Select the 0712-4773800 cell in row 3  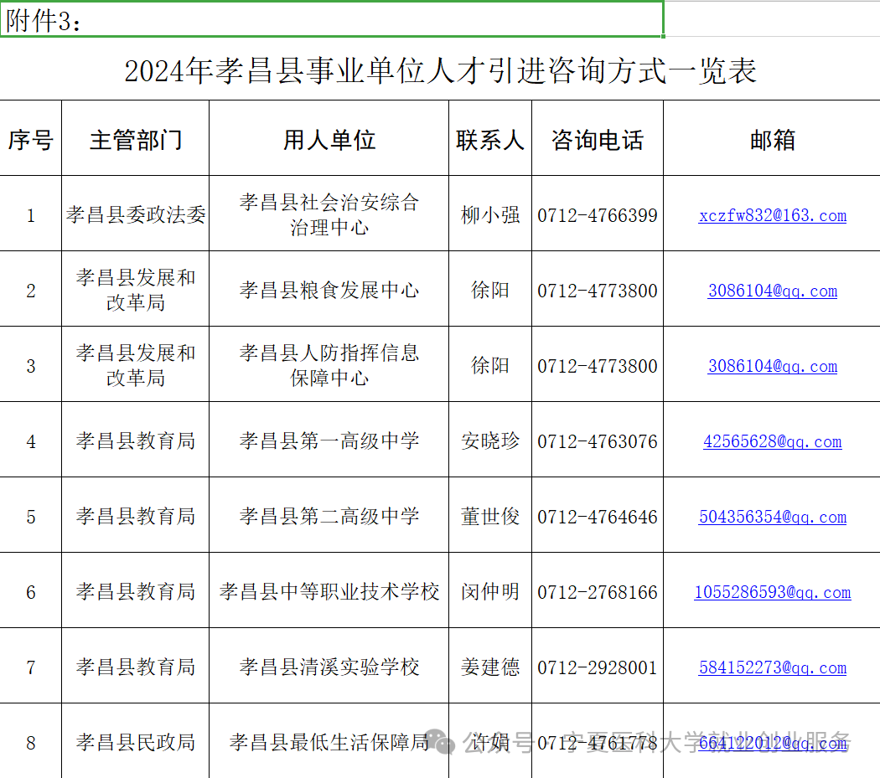[598, 364]
